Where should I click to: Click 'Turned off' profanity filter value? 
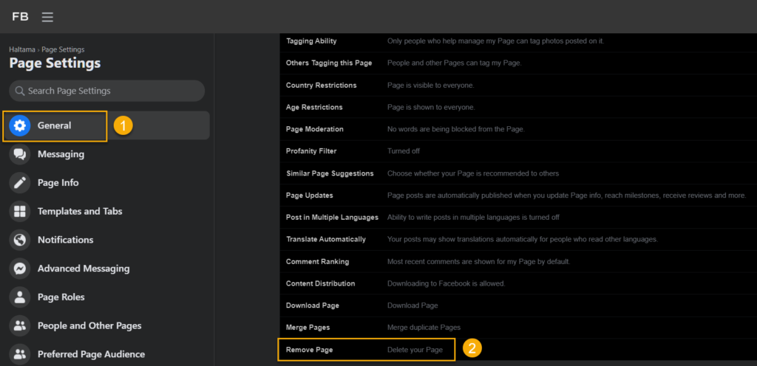tap(404, 151)
